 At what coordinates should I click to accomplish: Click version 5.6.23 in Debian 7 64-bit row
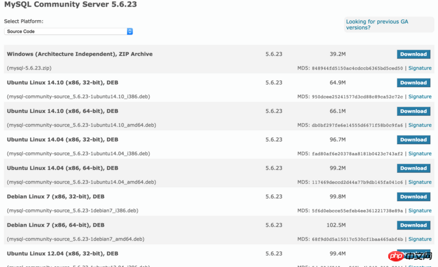tap(274, 225)
